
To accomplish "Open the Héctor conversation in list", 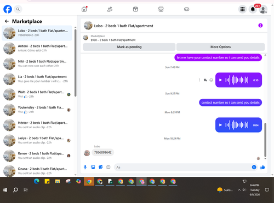I will click(37, 125).
